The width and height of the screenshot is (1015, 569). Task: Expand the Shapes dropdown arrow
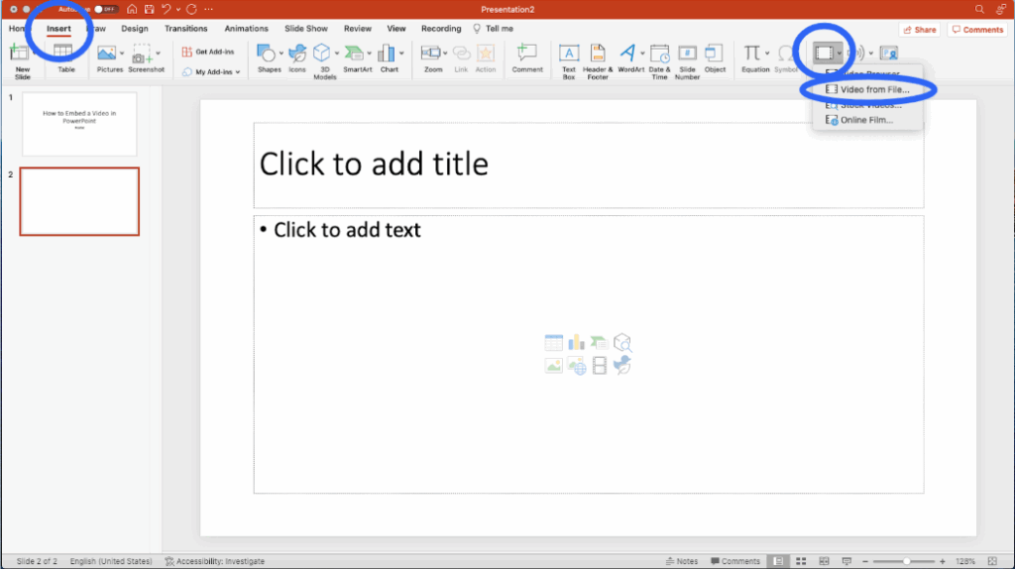pos(282,53)
